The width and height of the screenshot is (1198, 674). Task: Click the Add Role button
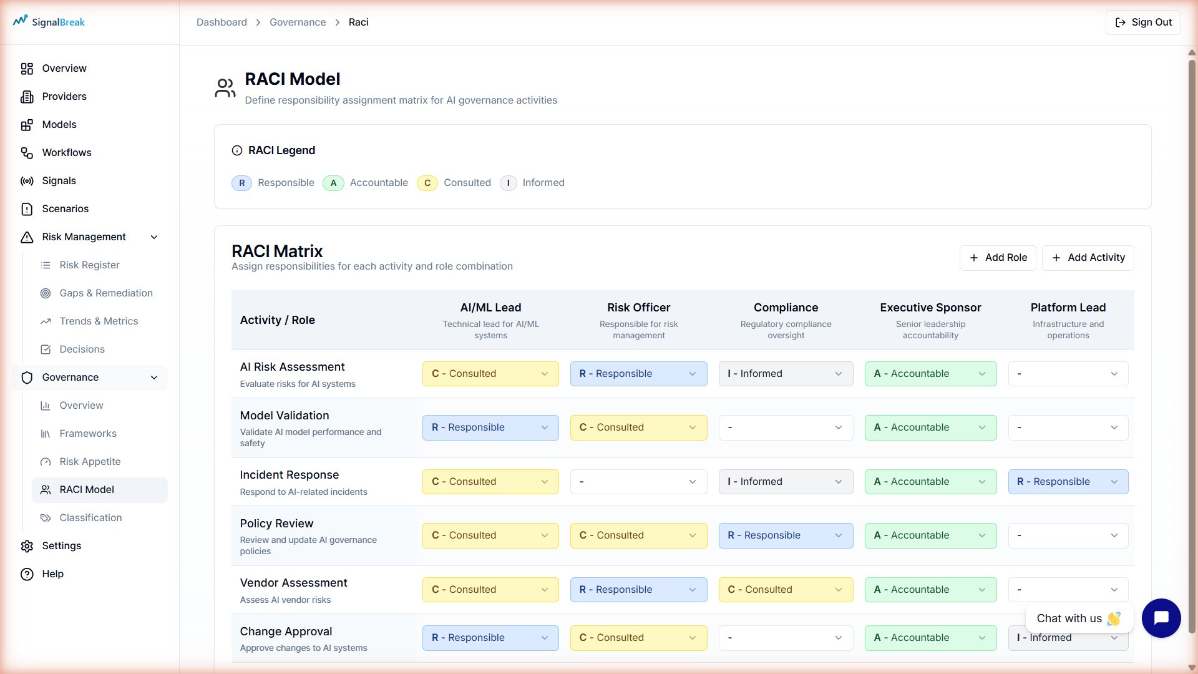click(x=998, y=258)
